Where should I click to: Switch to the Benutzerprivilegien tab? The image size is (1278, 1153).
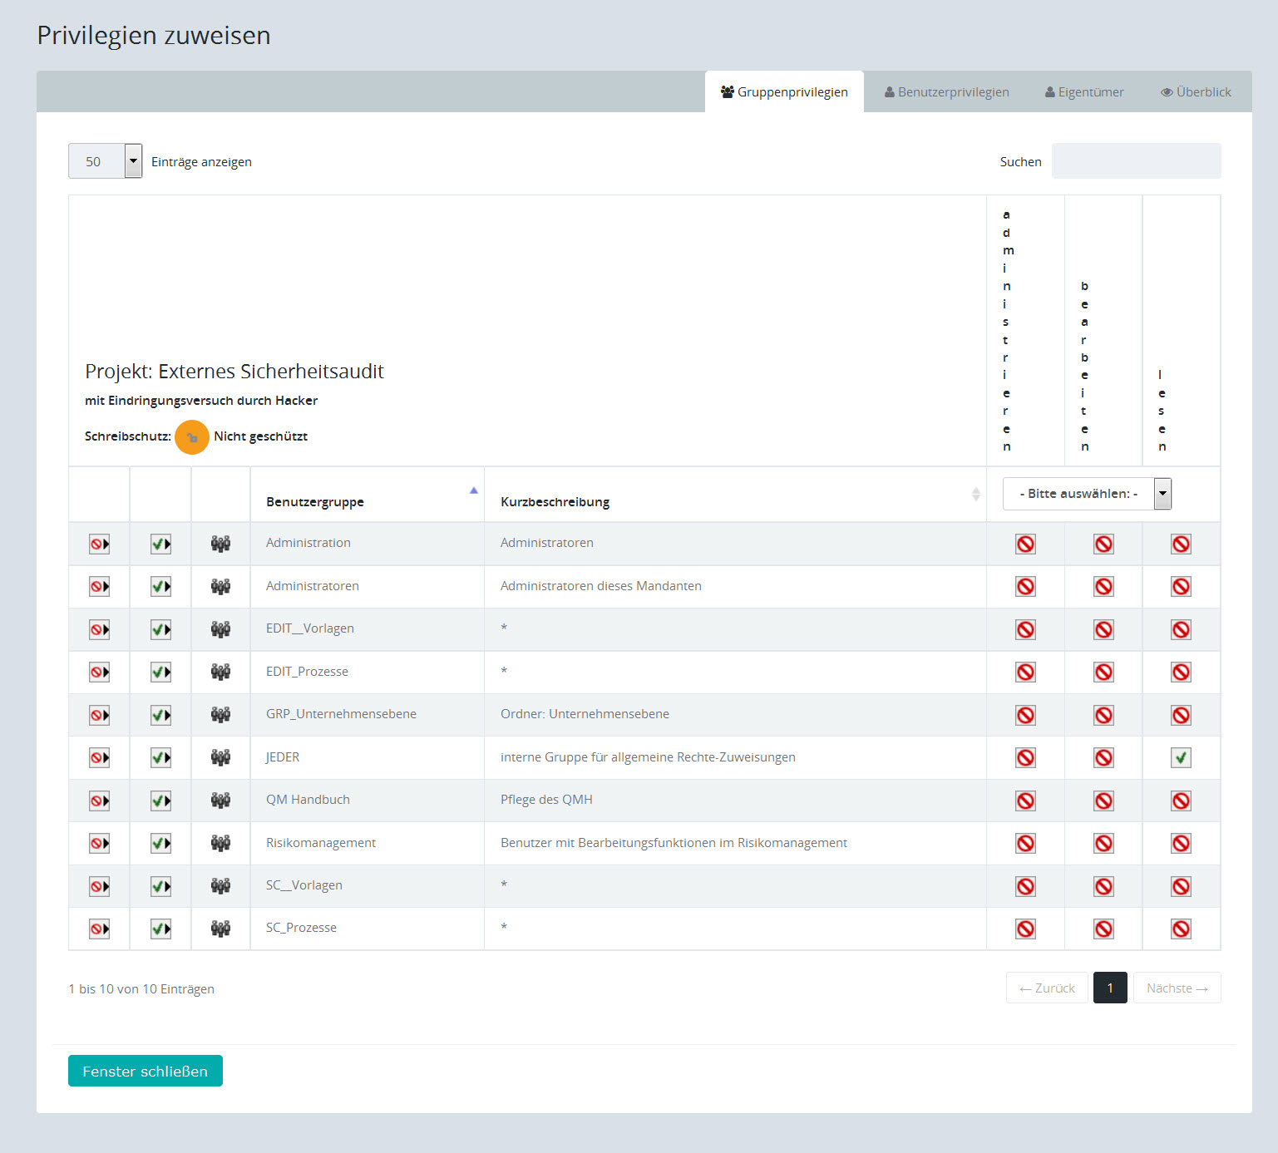pos(946,92)
